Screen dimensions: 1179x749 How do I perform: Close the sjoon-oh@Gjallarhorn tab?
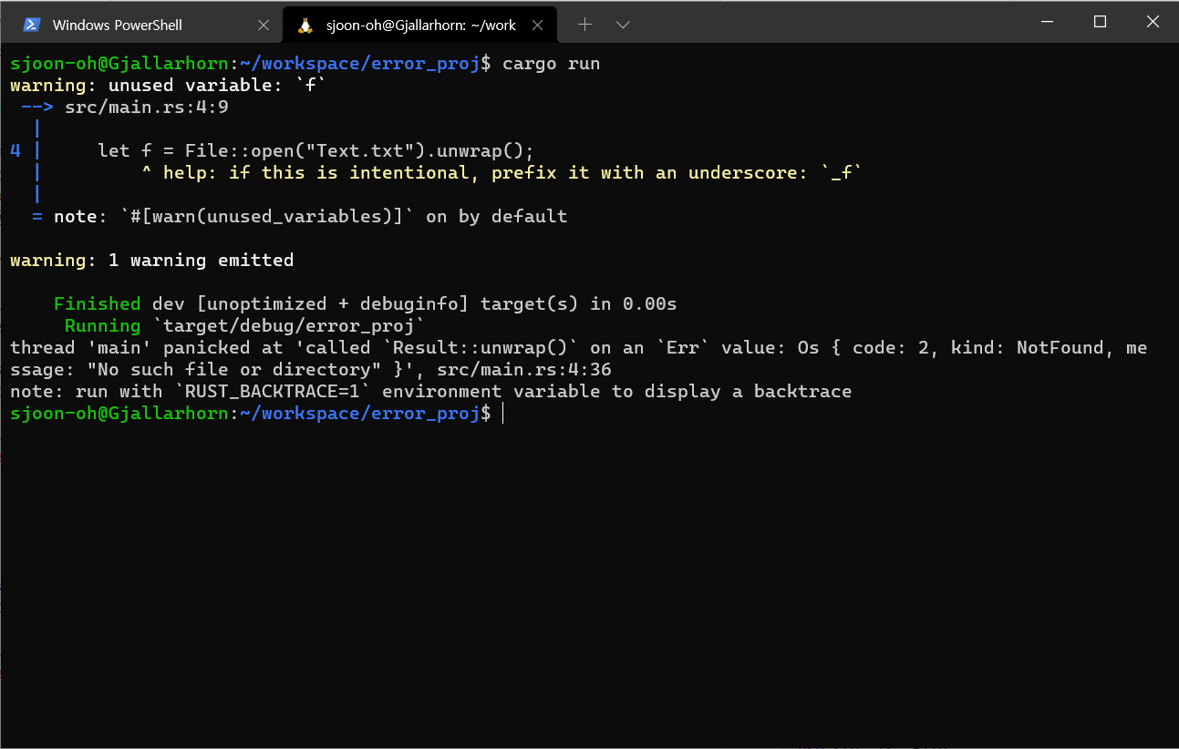(538, 25)
